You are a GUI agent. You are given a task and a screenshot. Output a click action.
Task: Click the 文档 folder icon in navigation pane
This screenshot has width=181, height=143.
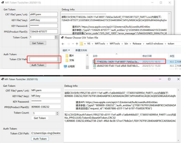coord(67,60)
